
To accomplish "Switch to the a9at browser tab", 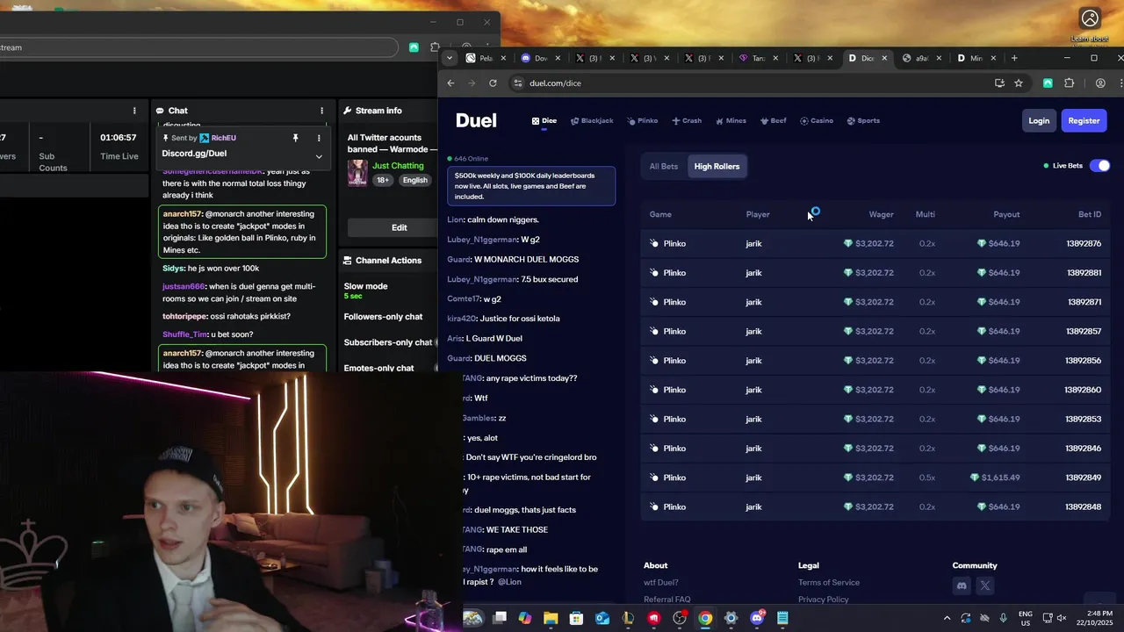I will tap(921, 58).
